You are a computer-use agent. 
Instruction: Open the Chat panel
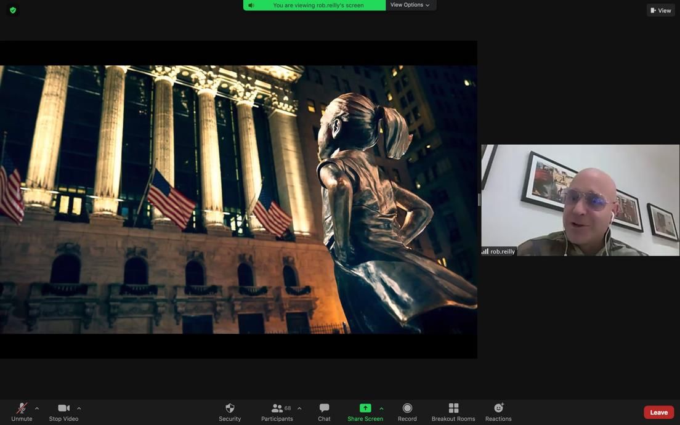(x=324, y=411)
